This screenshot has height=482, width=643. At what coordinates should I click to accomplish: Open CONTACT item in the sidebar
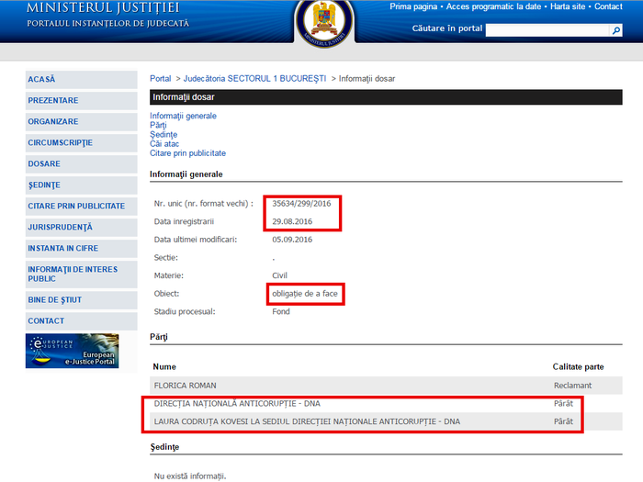click(x=81, y=321)
